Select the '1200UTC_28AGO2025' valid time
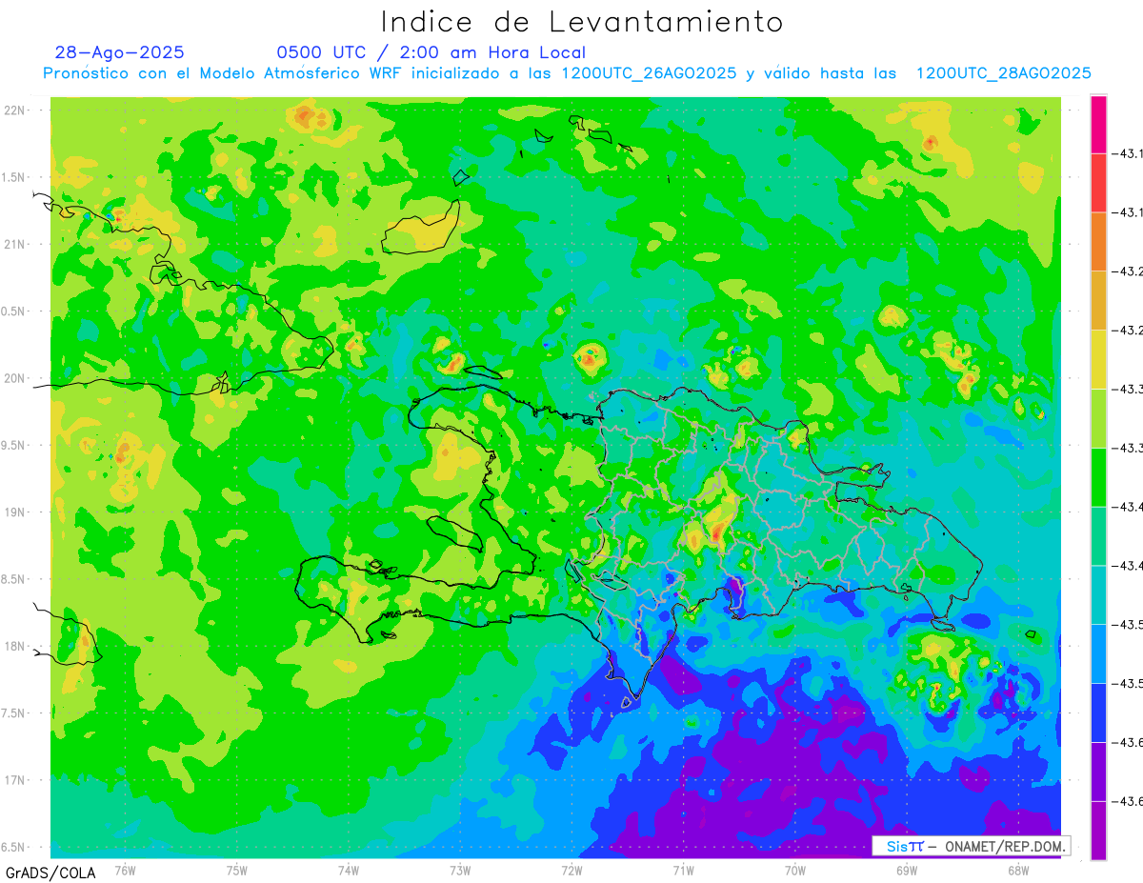1143x883 pixels. [1003, 73]
